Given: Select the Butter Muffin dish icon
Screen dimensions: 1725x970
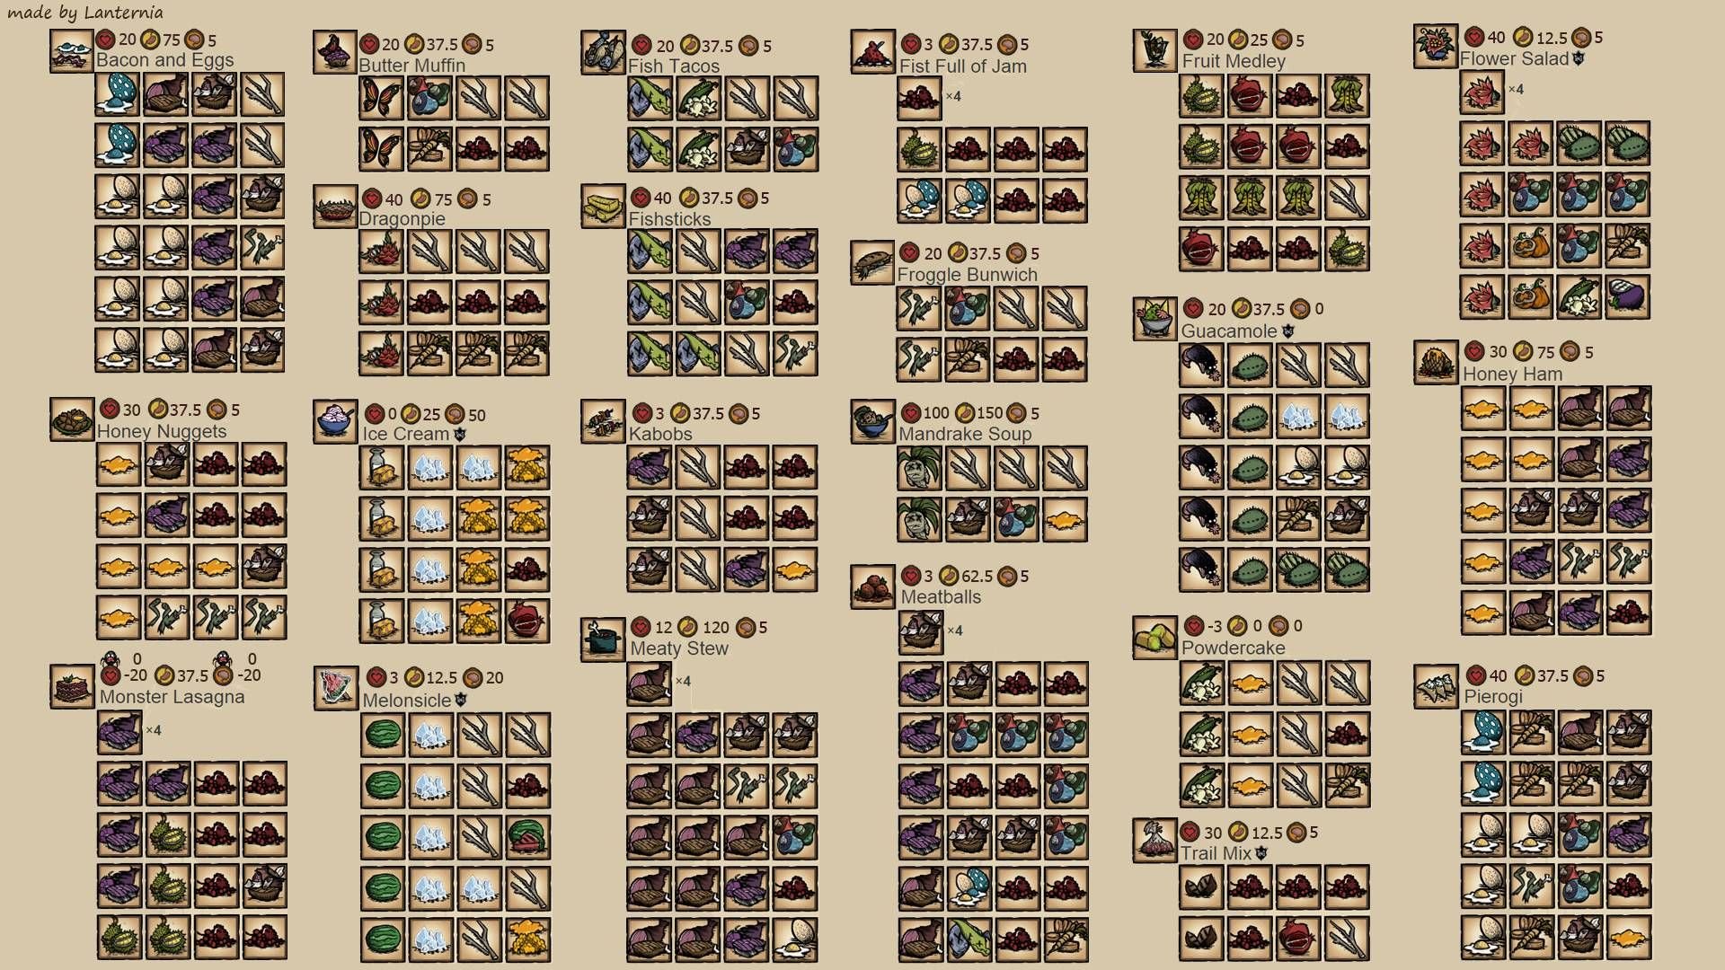Looking at the screenshot, I should tap(335, 52).
